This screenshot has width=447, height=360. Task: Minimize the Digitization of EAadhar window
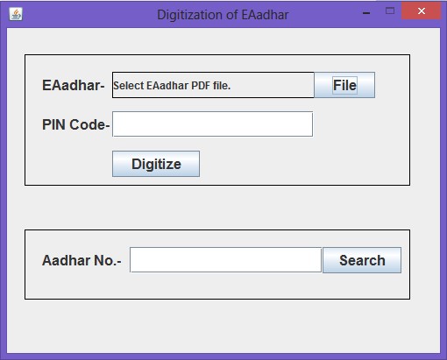pos(366,12)
